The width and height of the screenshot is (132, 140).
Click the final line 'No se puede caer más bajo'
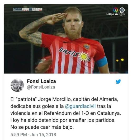42,127
